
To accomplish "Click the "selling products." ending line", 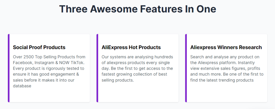I will (118, 80).
